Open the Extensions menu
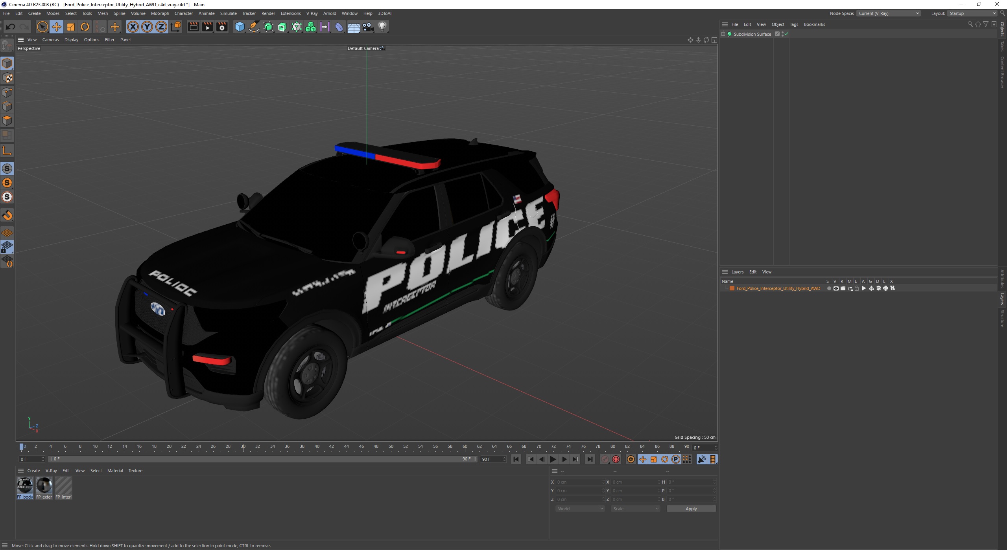Image resolution: width=1007 pixels, height=550 pixels. [291, 13]
